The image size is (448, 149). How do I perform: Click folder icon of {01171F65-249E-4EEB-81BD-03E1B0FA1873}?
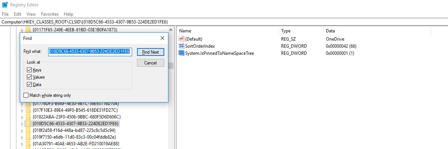click(x=28, y=30)
